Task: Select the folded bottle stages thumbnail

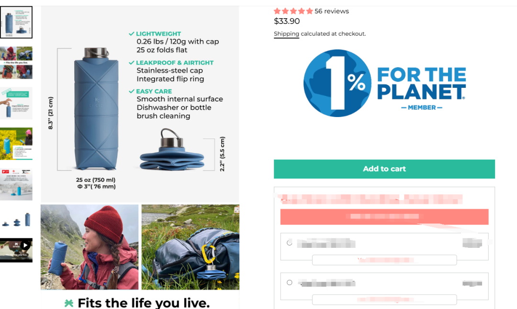Action: [16, 219]
